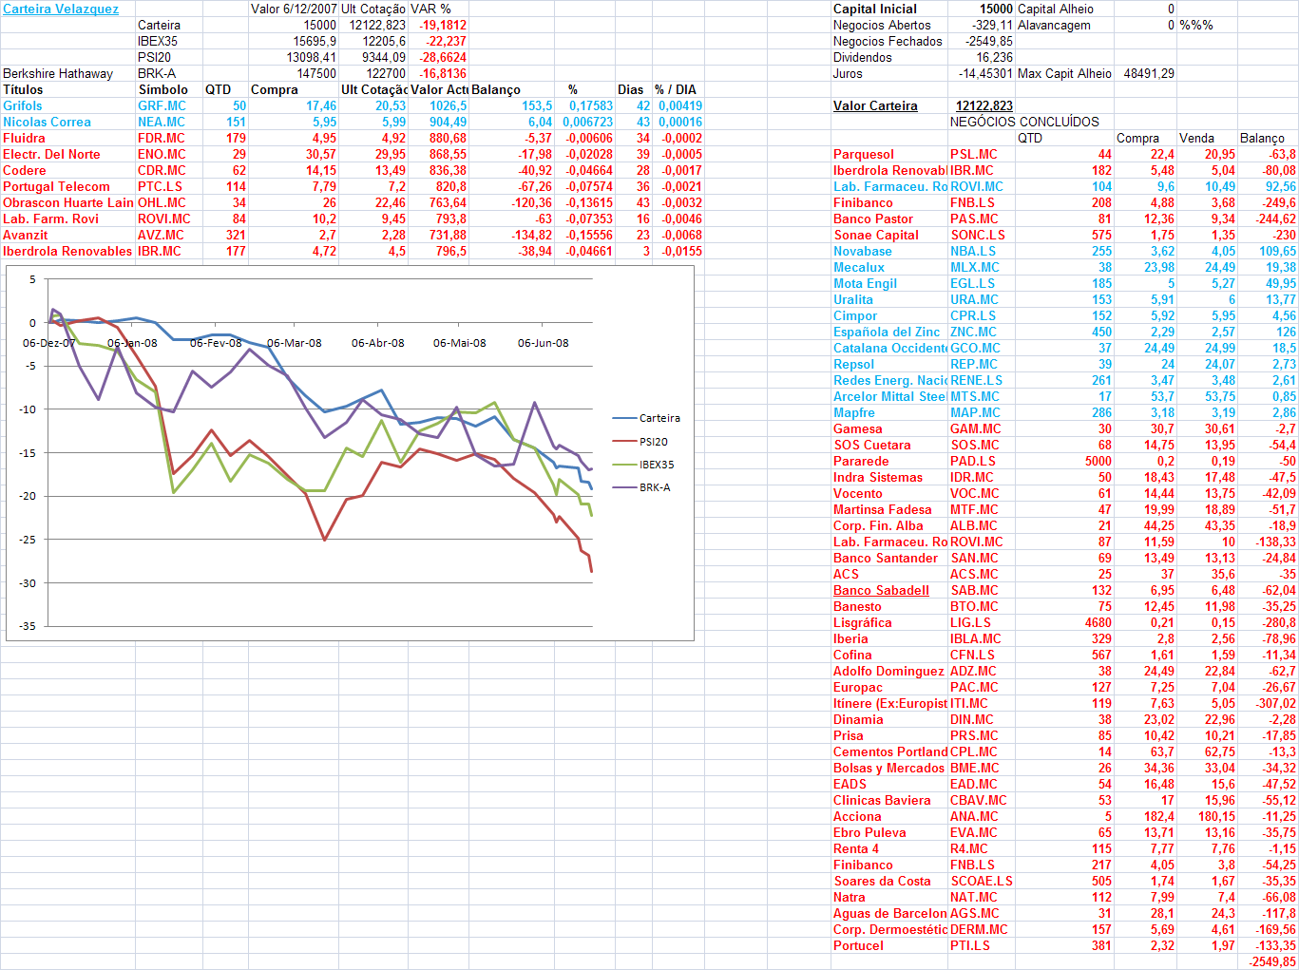The width and height of the screenshot is (1299, 970).
Task: Select the Novabase row name
Action: 863,252
